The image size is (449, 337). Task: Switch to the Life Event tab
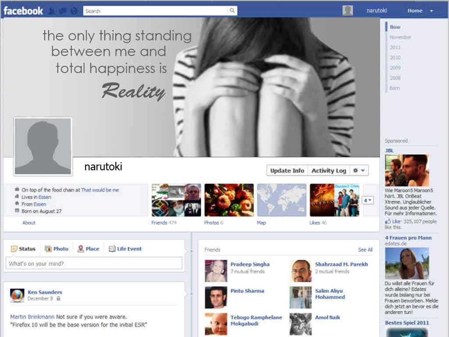(x=125, y=249)
